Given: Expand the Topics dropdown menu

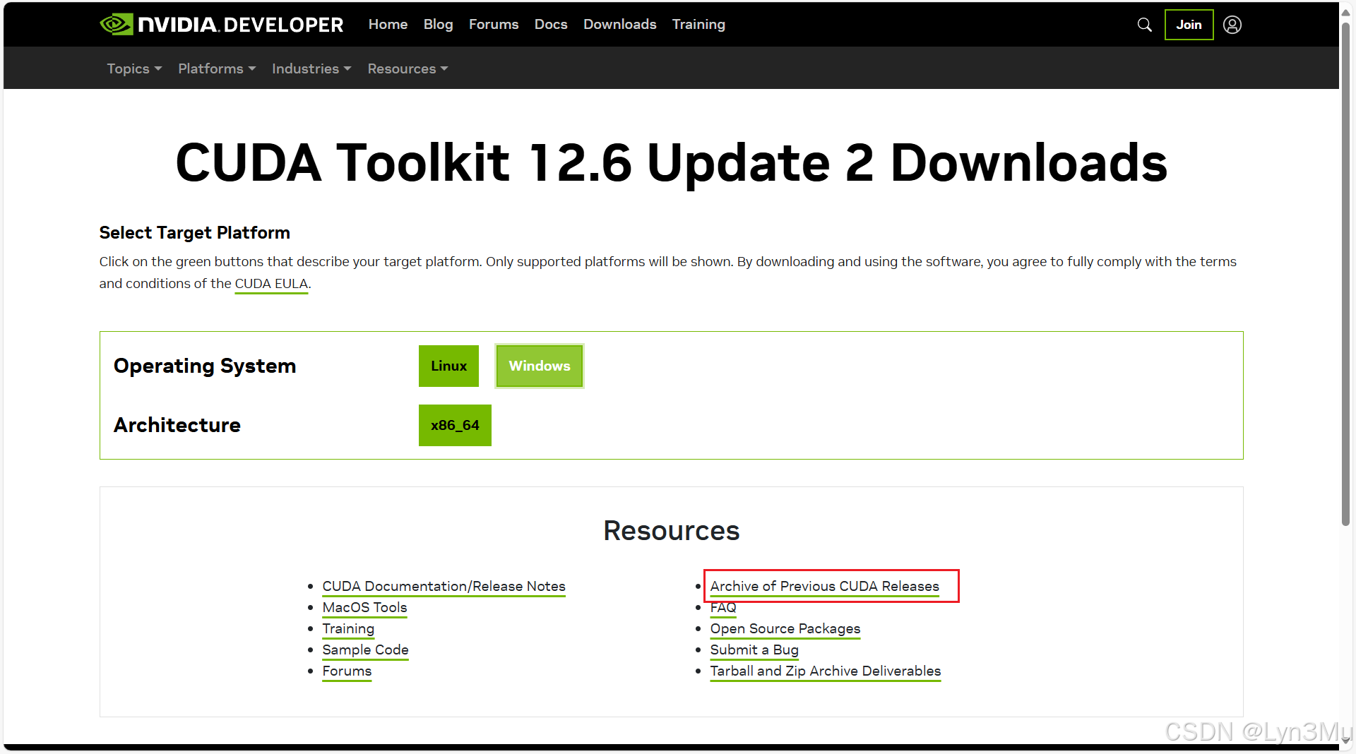Looking at the screenshot, I should pos(134,68).
